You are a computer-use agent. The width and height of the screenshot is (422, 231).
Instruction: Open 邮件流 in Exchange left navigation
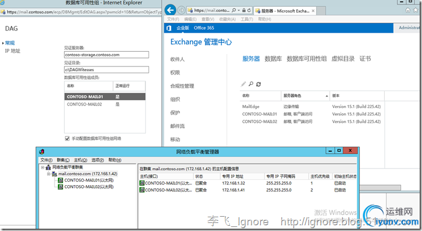177,126
